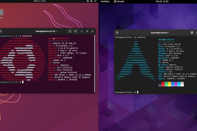Click the Ubuntu terminal's vertical scrollbar

(x=95, y=64)
